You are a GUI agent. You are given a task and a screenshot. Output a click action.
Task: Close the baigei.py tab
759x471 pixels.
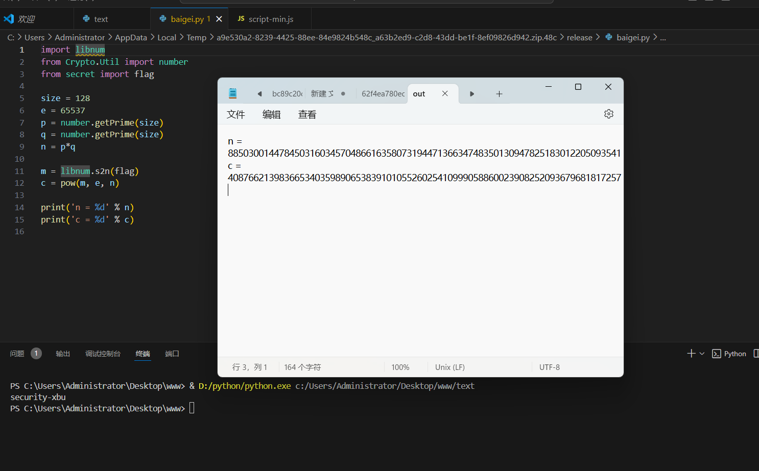(x=219, y=19)
